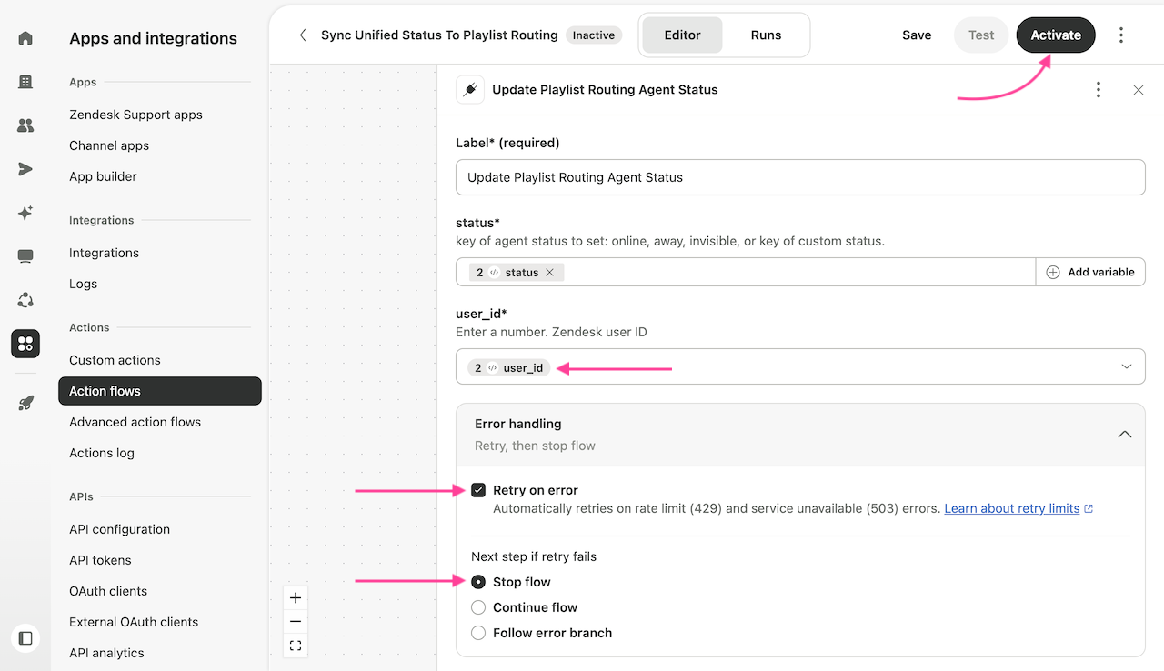Close the Update Playlist Routing step panel
The image size is (1164, 671).
(1139, 90)
